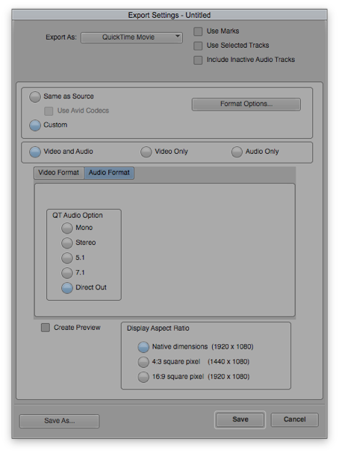Enable the Create Preview checkbox
Image resolution: width=339 pixels, height=453 pixels.
[x=46, y=328]
